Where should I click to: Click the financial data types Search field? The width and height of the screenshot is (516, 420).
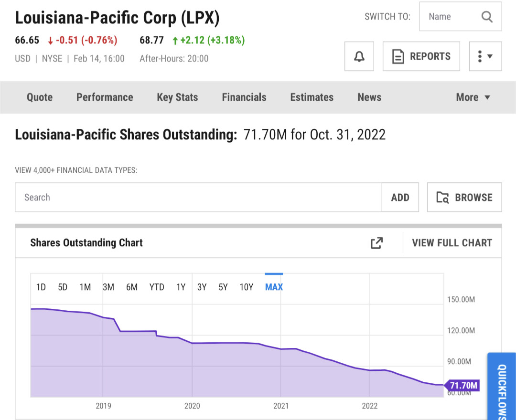point(198,197)
